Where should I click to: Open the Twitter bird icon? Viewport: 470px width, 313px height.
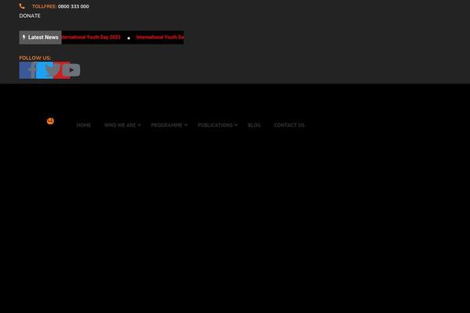(52, 70)
